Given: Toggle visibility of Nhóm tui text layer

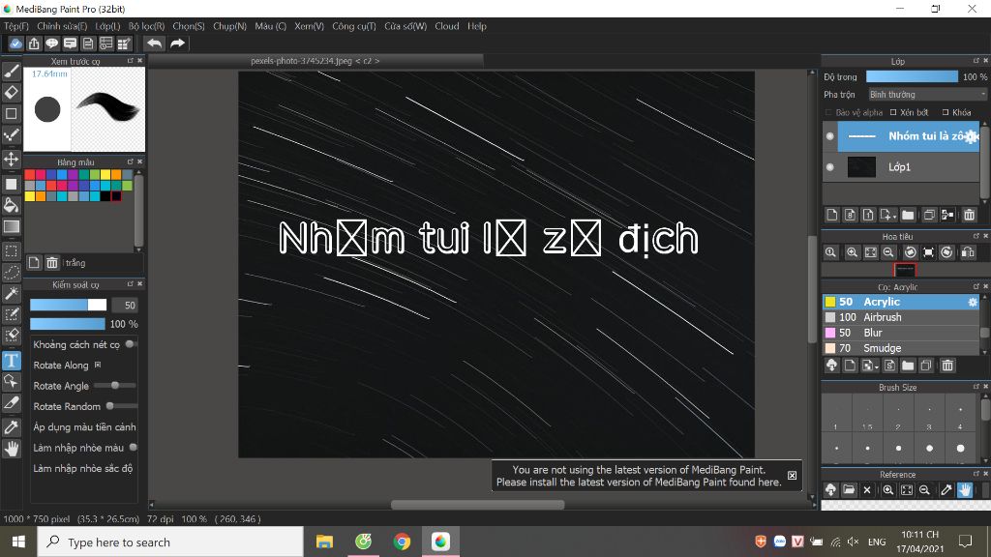Looking at the screenshot, I should 829,135.
